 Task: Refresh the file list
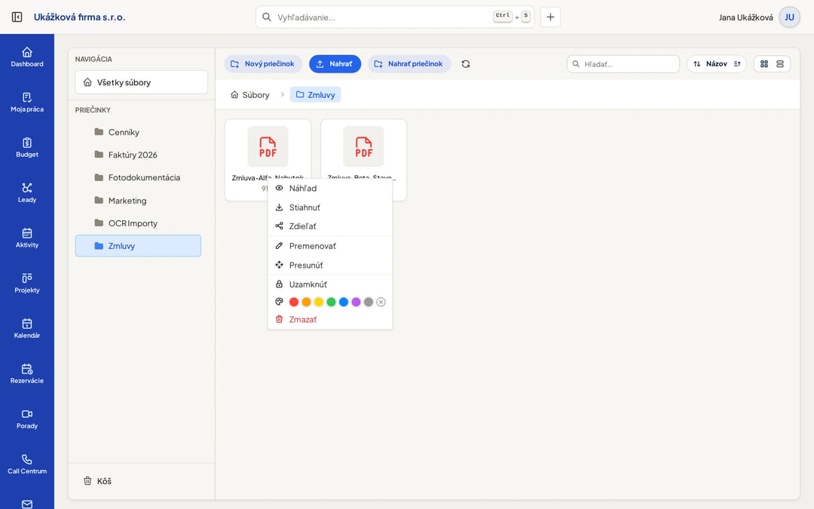pos(466,64)
